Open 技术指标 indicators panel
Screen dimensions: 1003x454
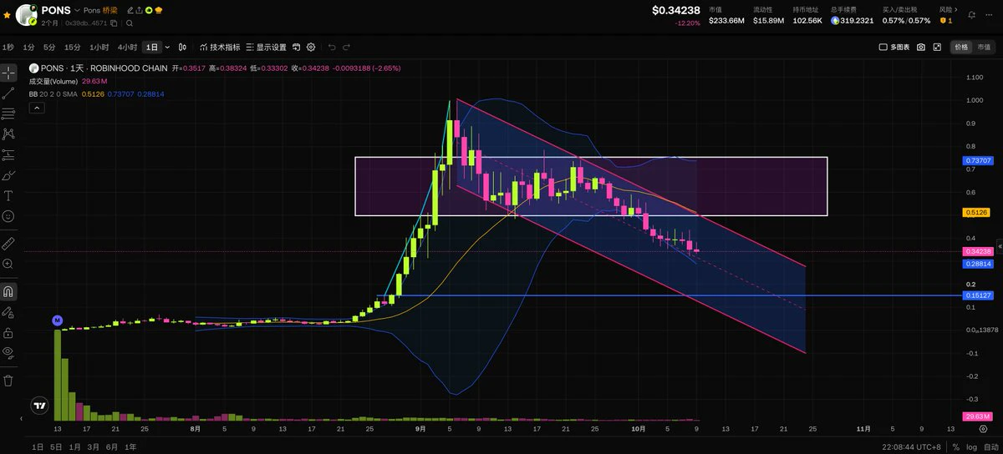click(220, 48)
